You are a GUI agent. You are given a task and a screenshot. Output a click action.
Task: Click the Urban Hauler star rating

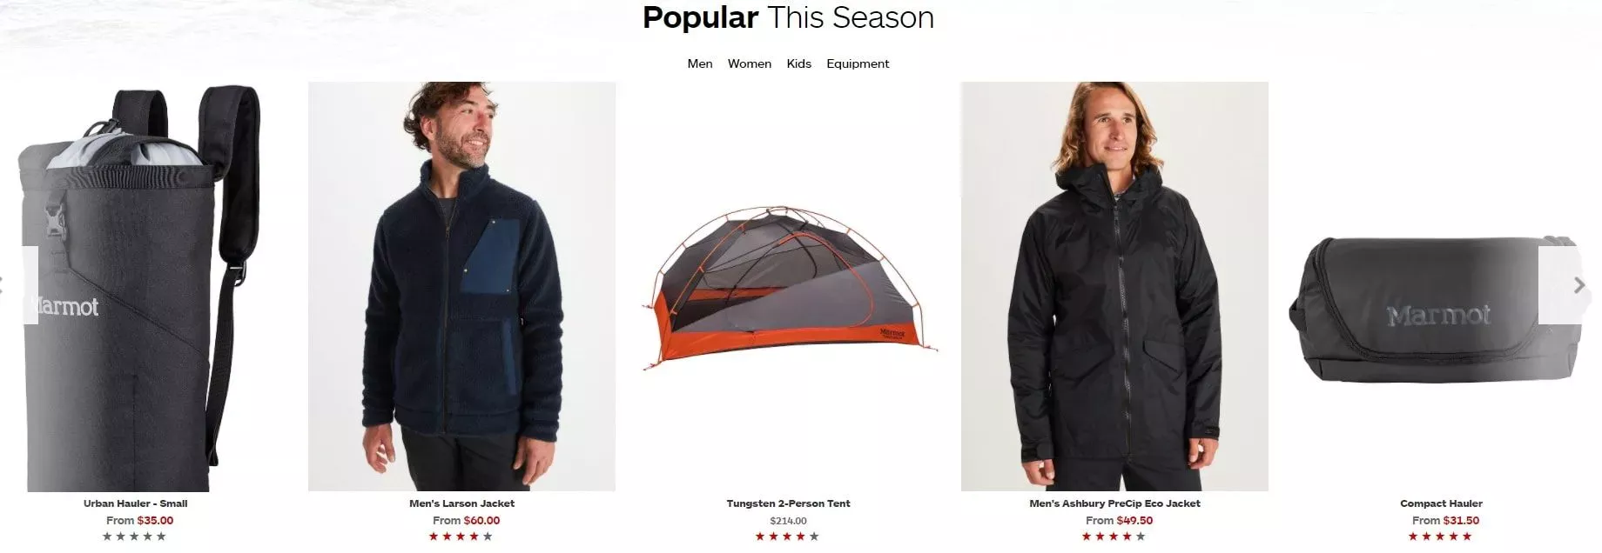135,536
